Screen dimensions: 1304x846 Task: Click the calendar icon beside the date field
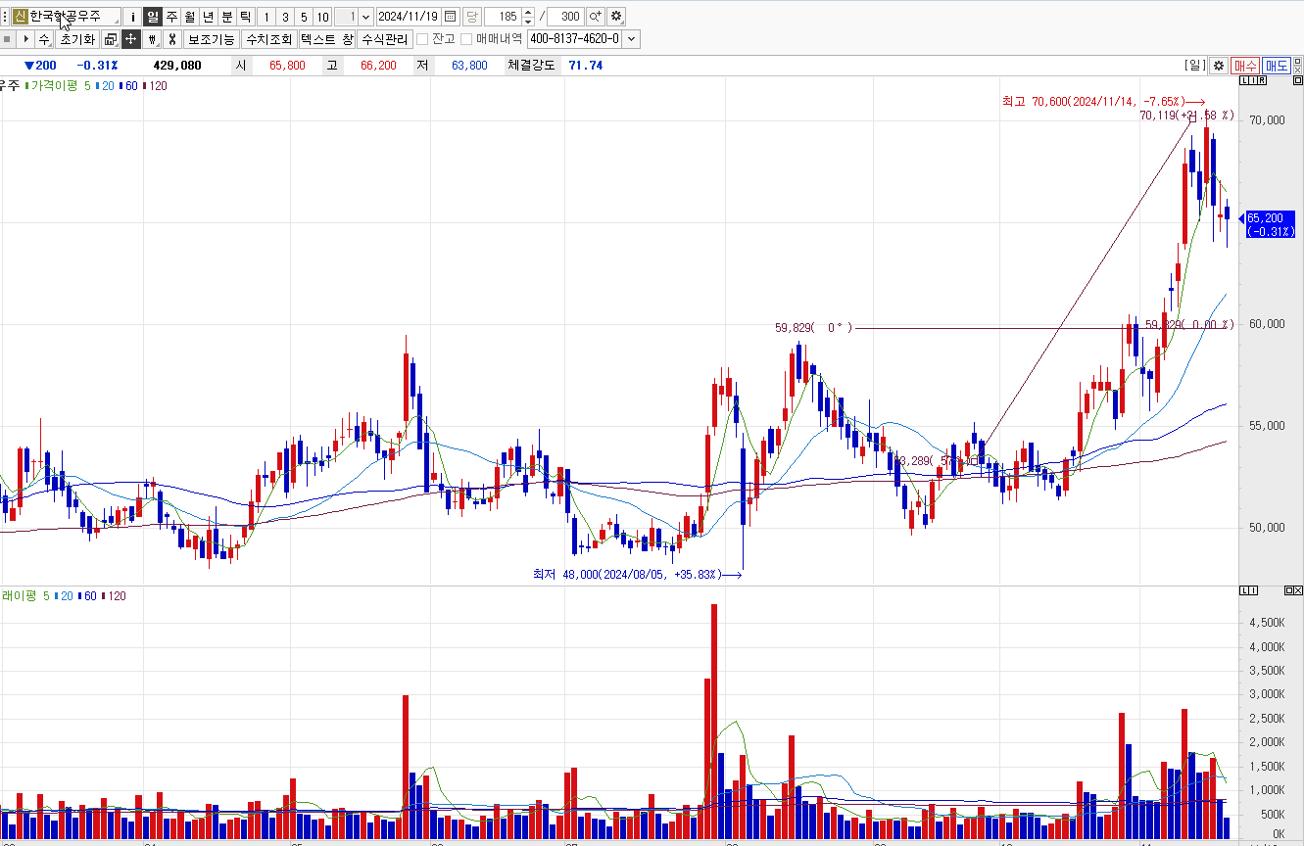pos(450,17)
